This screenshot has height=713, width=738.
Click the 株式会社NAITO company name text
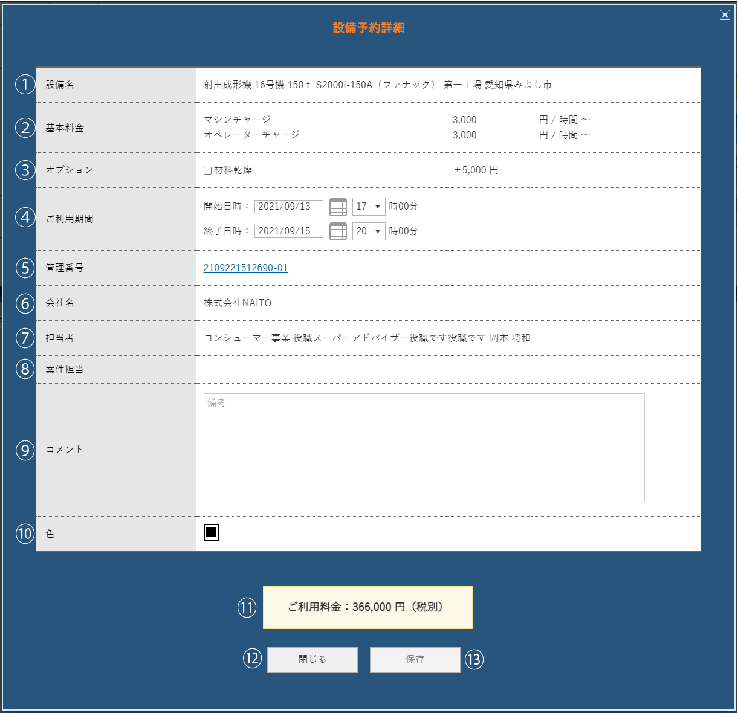coord(238,303)
